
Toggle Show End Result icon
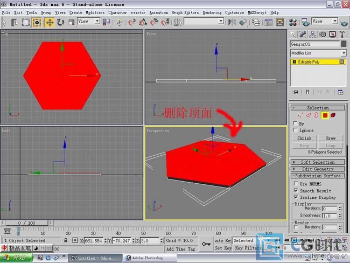point(307,92)
